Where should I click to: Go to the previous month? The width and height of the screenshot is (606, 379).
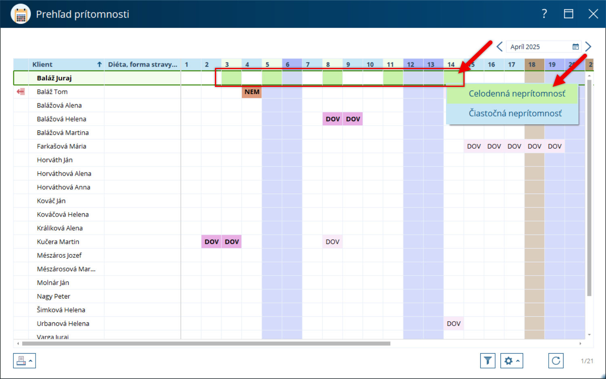[499, 47]
